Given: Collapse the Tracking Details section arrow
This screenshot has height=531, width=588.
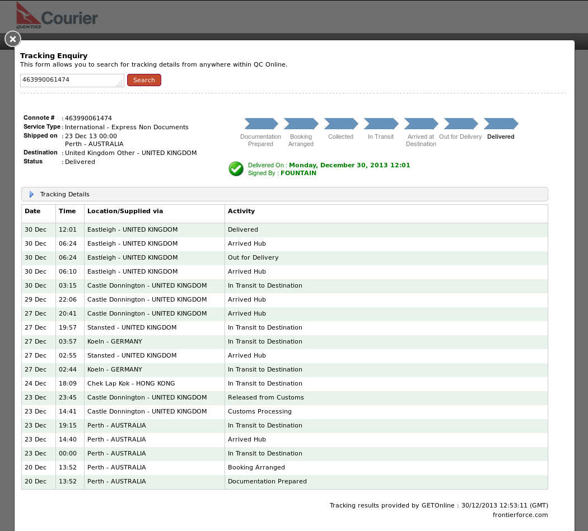Looking at the screenshot, I should coord(31,194).
